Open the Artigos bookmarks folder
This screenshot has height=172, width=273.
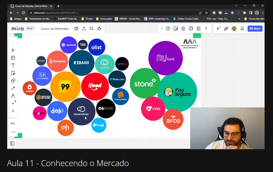[x=16, y=19]
